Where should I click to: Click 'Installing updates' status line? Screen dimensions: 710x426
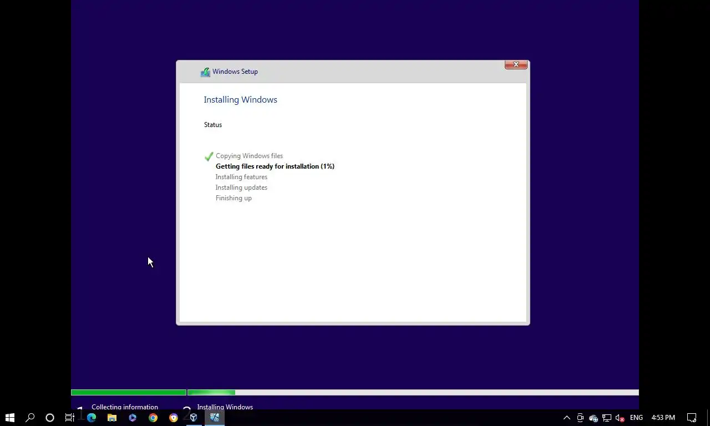click(x=241, y=187)
